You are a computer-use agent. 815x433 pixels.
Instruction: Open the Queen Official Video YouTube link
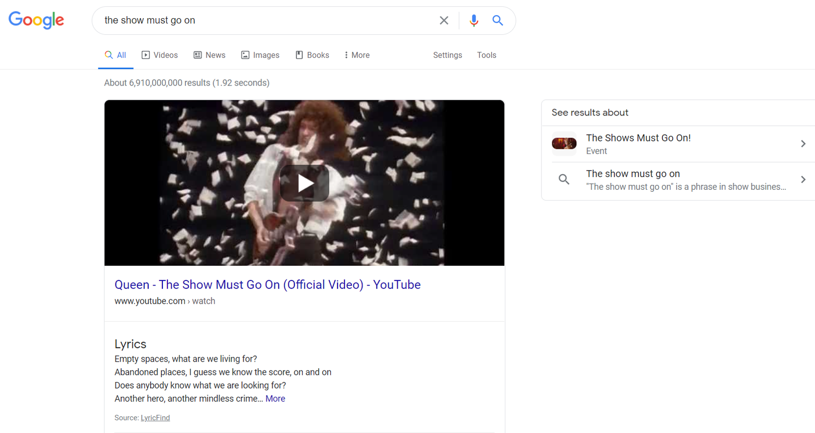tap(267, 285)
